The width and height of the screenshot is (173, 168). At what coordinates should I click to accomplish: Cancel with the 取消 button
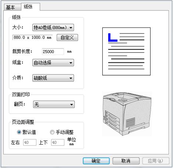point(126,161)
